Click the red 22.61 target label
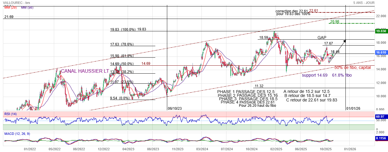 [314, 11]
